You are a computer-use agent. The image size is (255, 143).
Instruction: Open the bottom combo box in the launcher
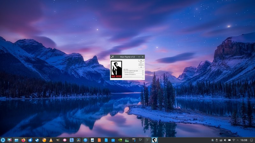[x=134, y=78]
